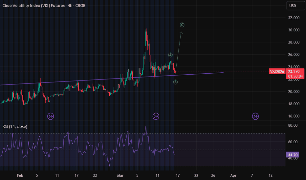The image size is (306, 180).
Task: Open the contract rollover marker near Apr 7
Action: pyautogui.click(x=255, y=117)
